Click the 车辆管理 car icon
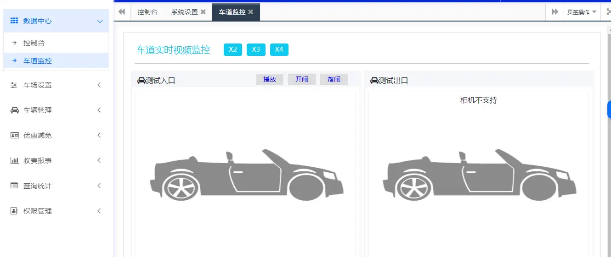The width and height of the screenshot is (611, 257). tap(14, 110)
